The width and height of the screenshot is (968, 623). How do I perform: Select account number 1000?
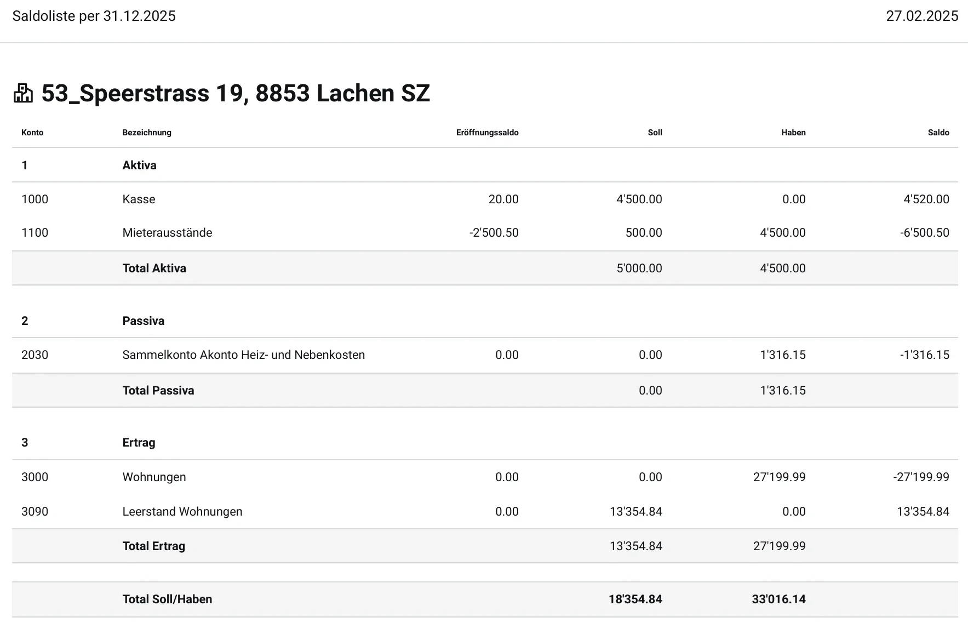coord(35,199)
